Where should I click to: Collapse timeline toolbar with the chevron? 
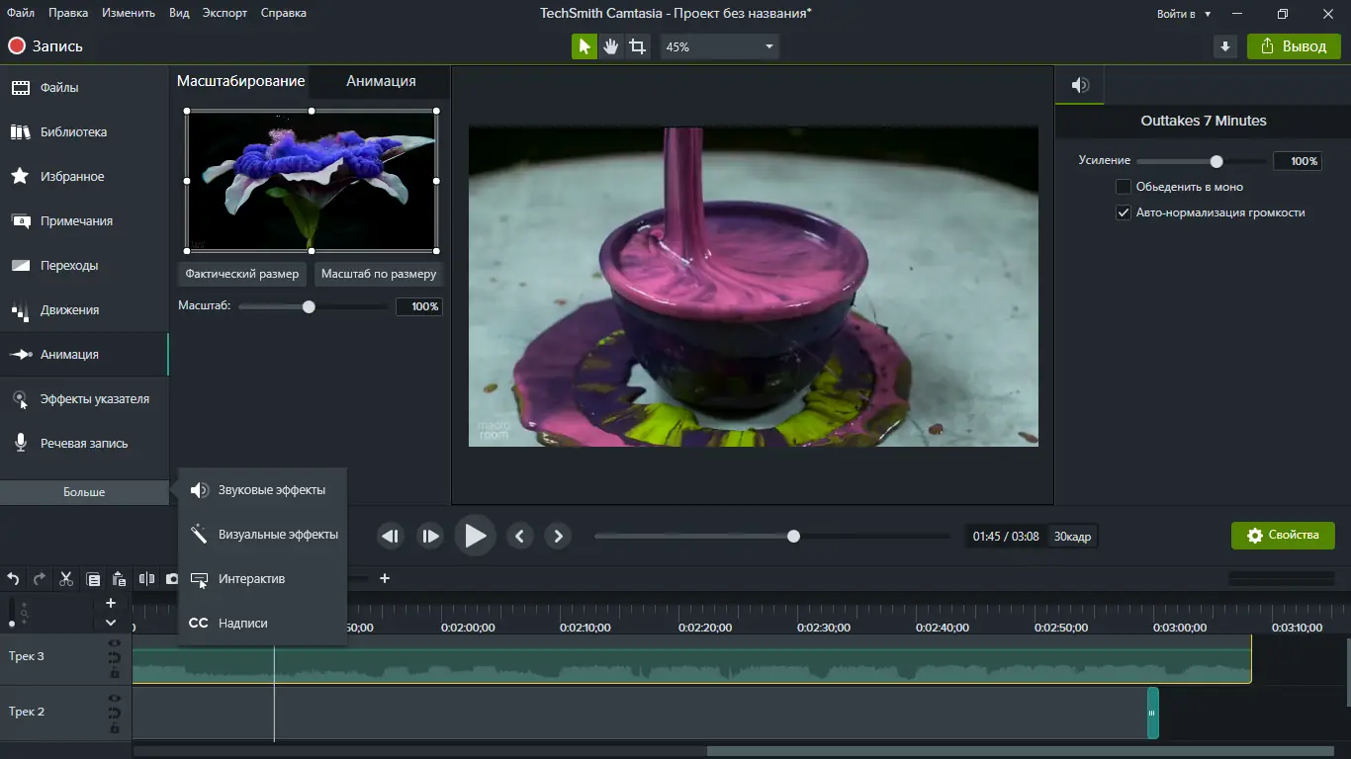[111, 622]
